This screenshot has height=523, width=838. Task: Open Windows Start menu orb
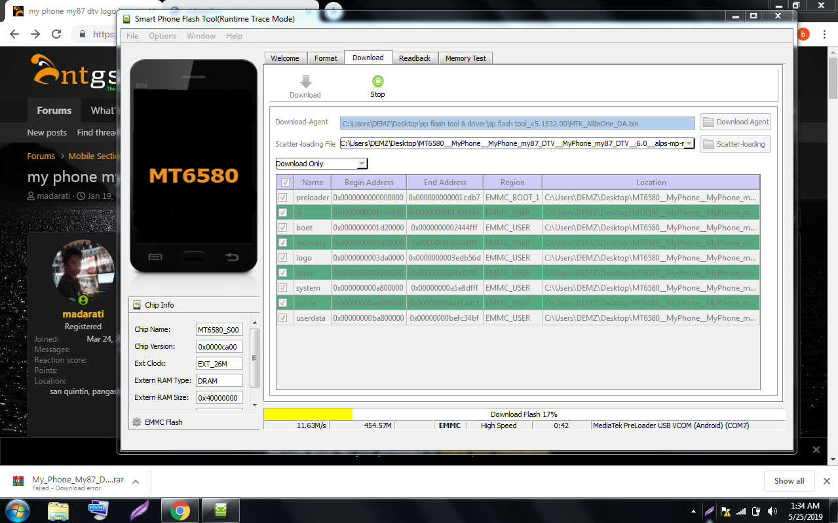(x=17, y=511)
